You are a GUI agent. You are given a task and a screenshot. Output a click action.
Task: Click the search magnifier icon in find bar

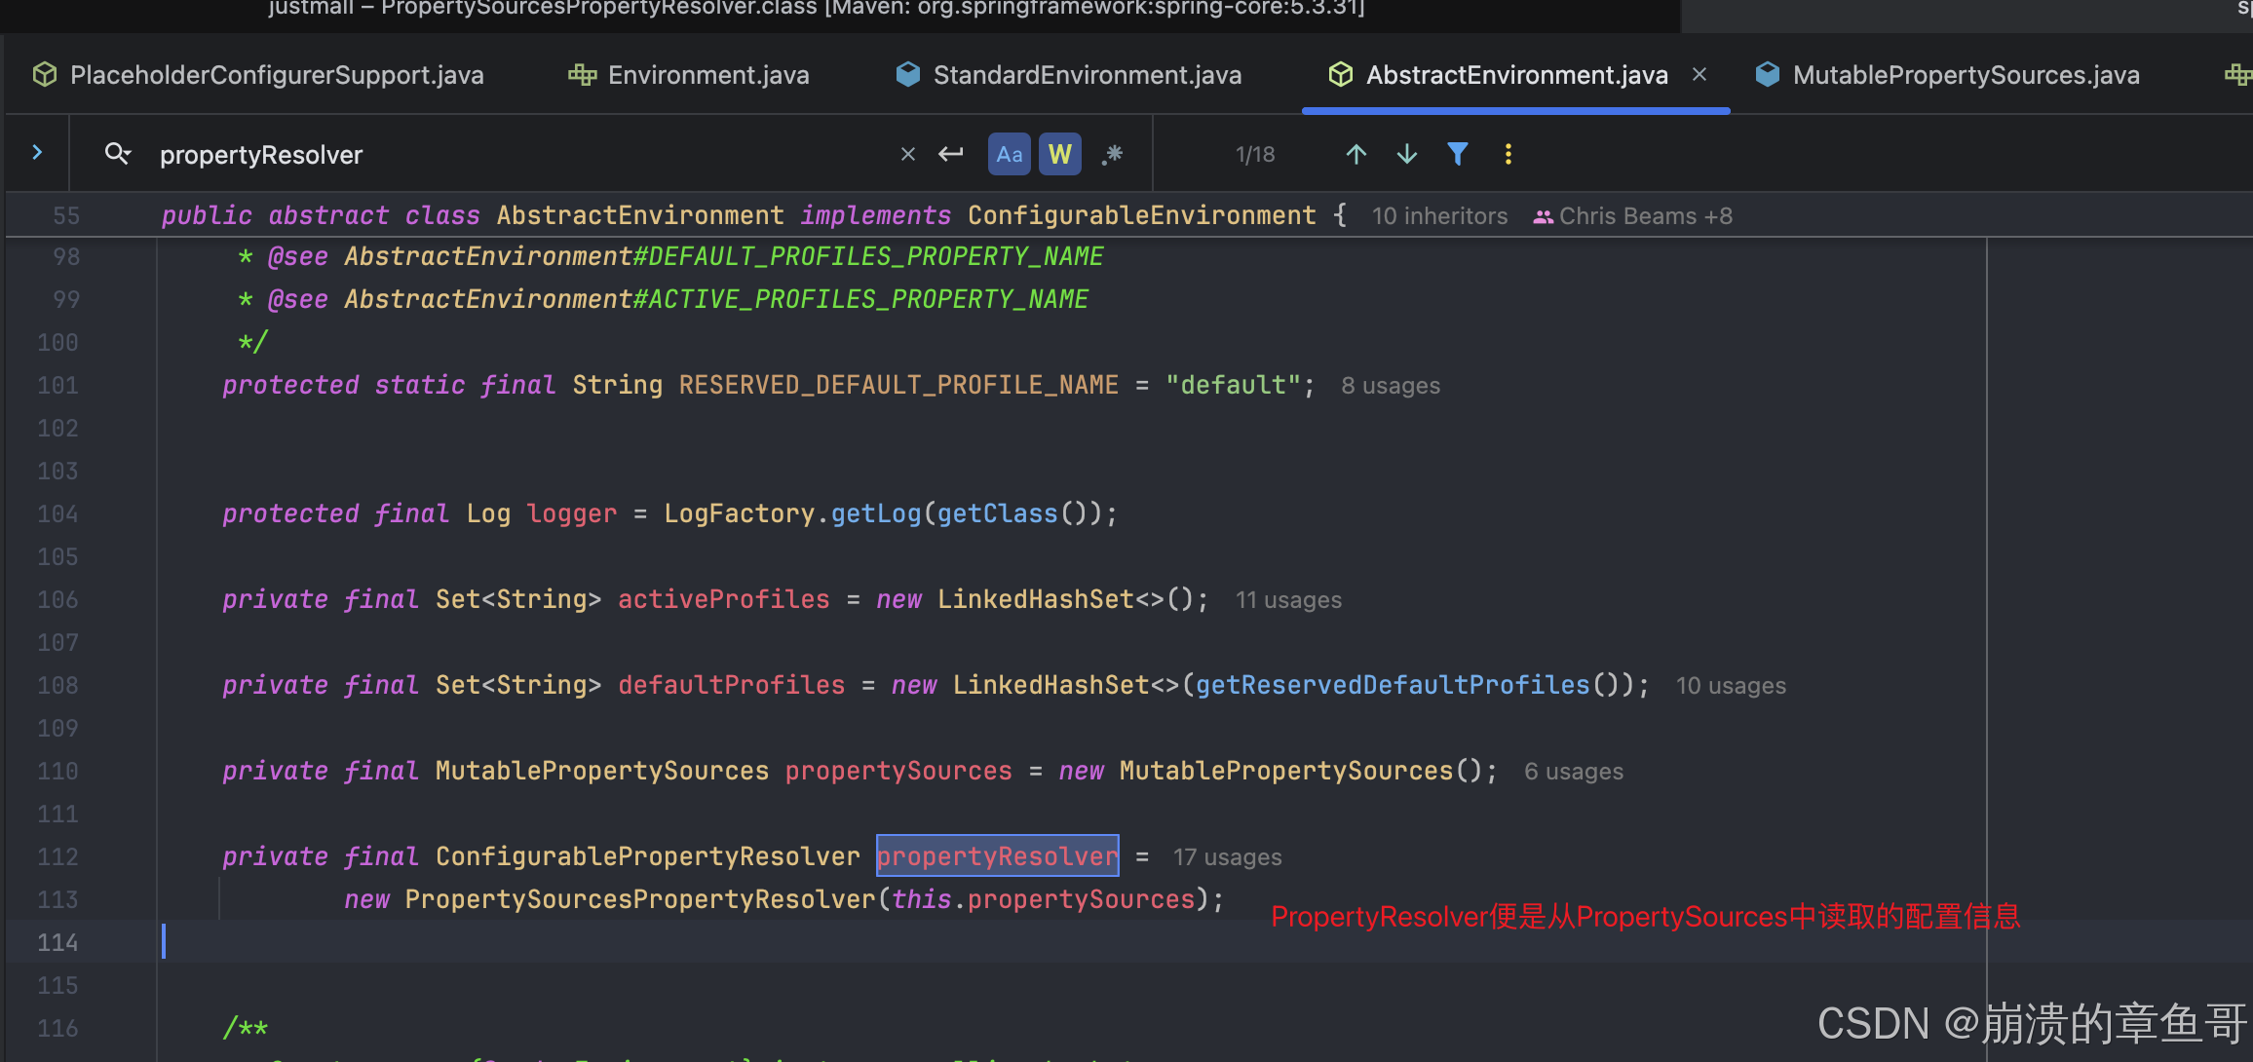click(117, 154)
